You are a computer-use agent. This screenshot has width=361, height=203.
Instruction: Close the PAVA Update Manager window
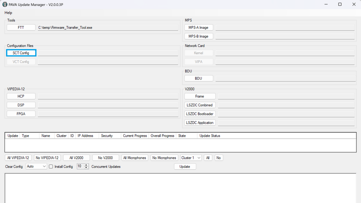(354, 5)
